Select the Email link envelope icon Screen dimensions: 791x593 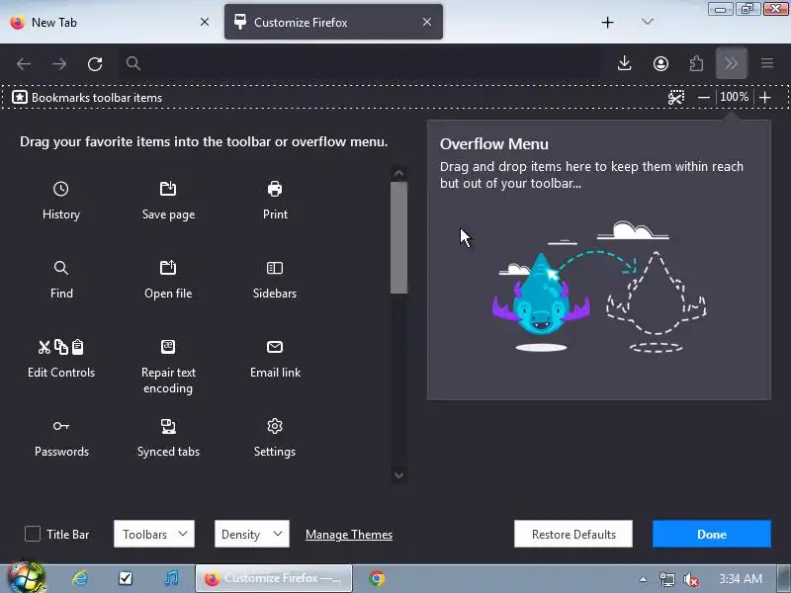coord(275,347)
